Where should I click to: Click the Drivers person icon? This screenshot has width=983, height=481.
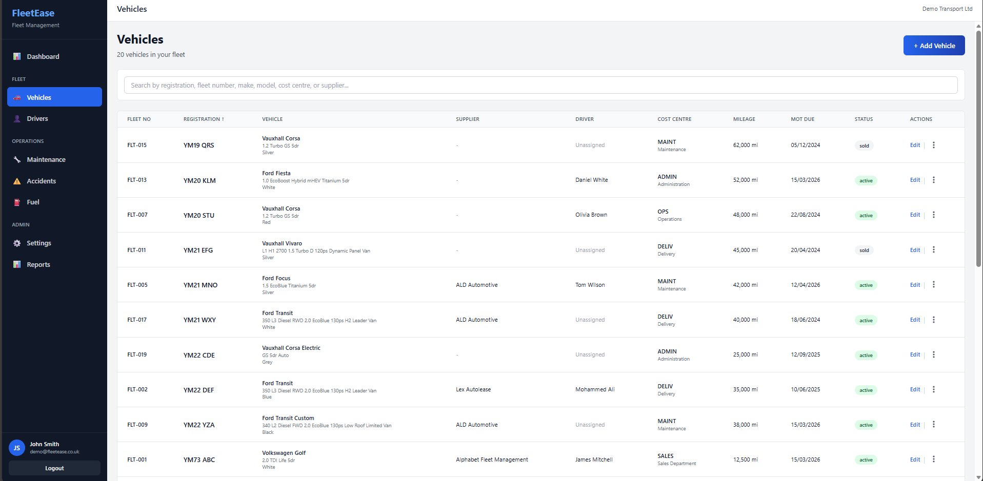point(17,118)
